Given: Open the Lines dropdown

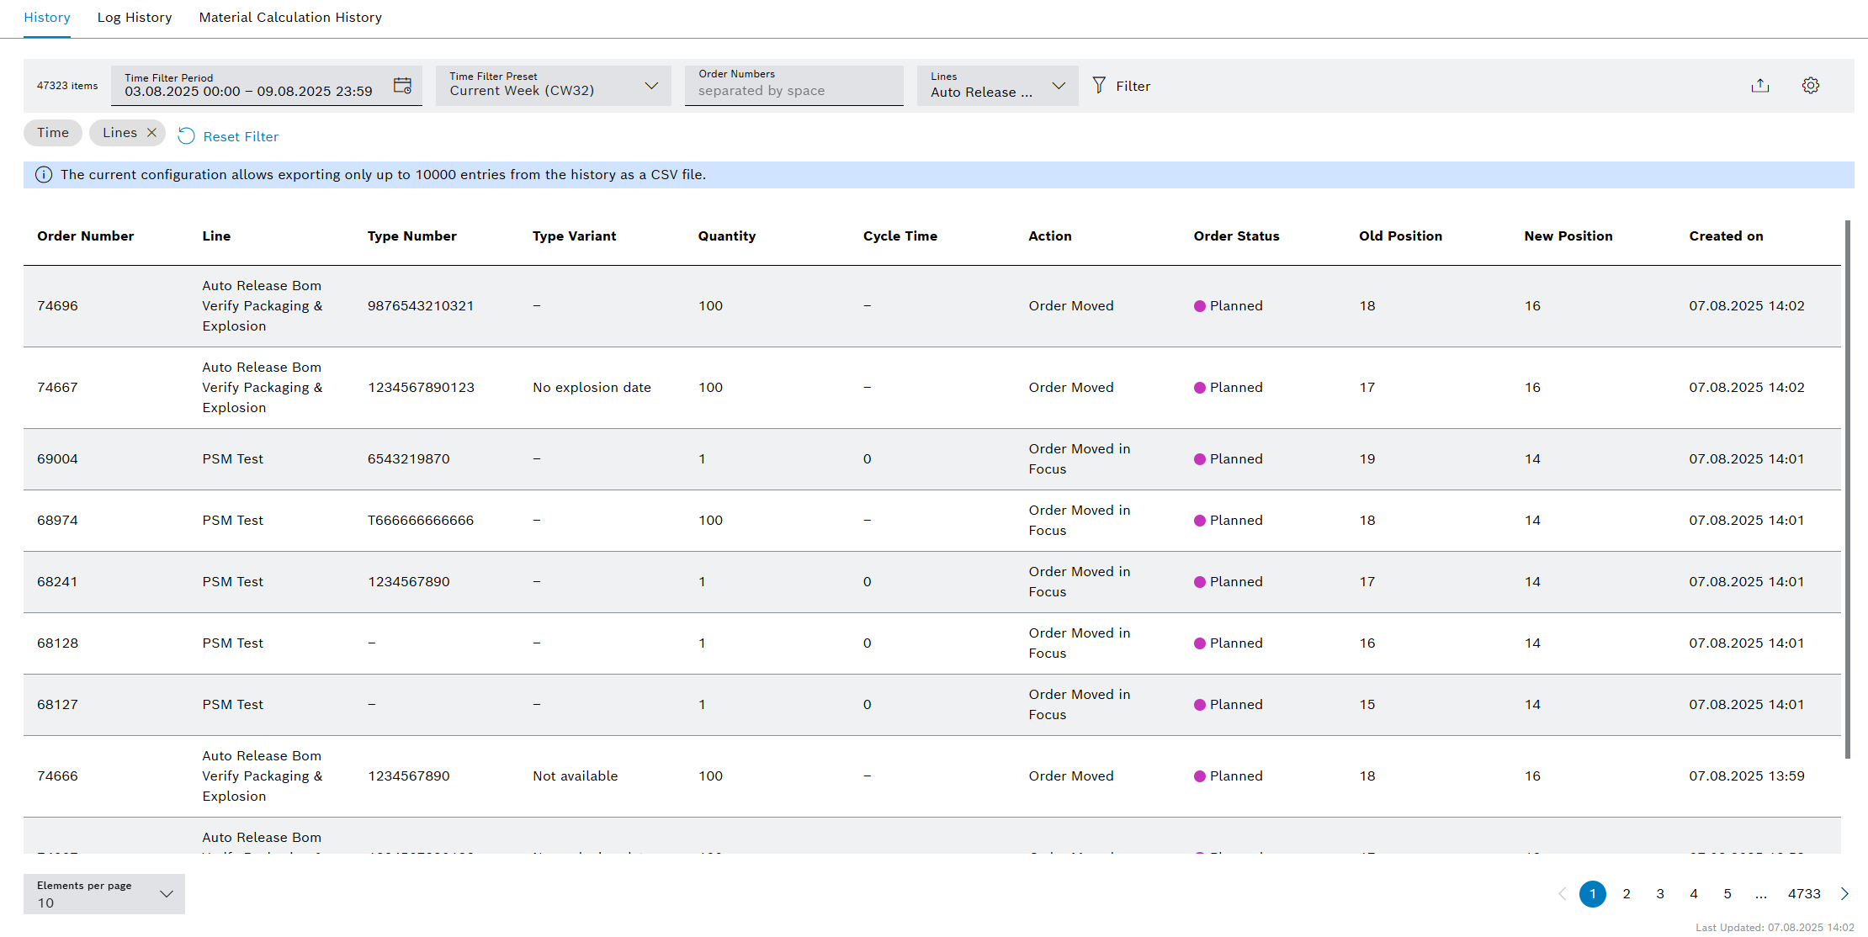Looking at the screenshot, I should pos(1058,86).
